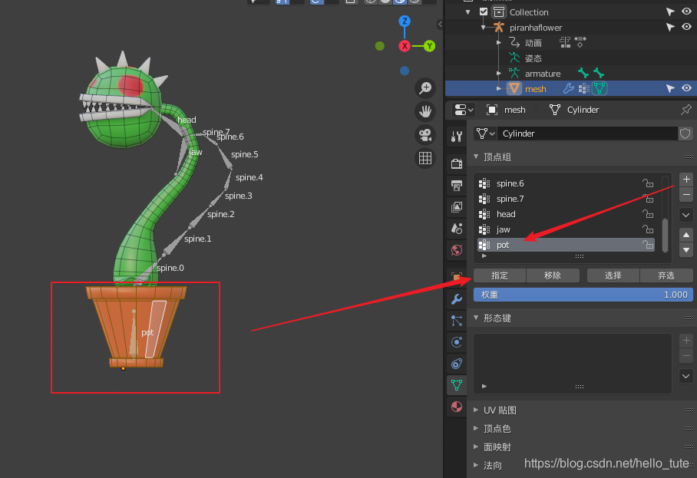Toggle the camera view icon
Image resolution: width=697 pixels, height=478 pixels.
pyautogui.click(x=425, y=134)
